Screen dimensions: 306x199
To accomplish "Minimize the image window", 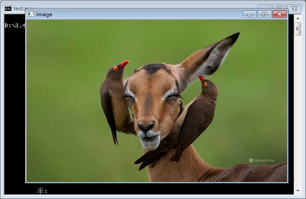I will (250, 14).
